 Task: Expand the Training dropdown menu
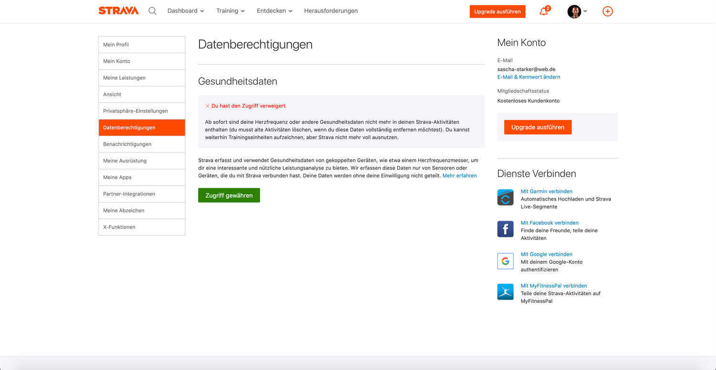tap(231, 11)
